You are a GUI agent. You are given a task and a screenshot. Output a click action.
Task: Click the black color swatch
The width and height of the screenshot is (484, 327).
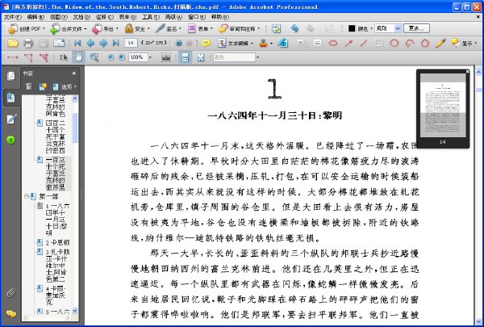tap(352, 28)
